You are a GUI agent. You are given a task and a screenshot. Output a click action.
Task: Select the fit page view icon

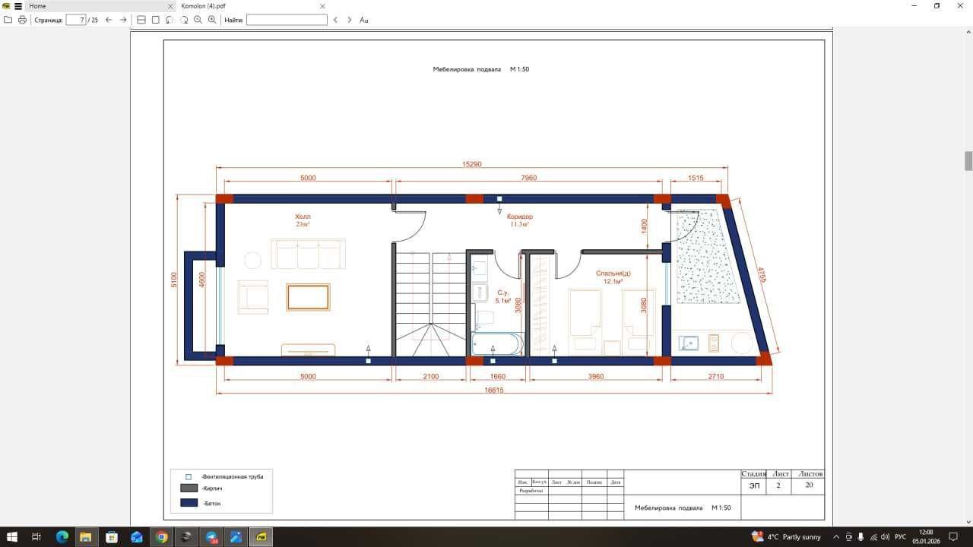(156, 20)
